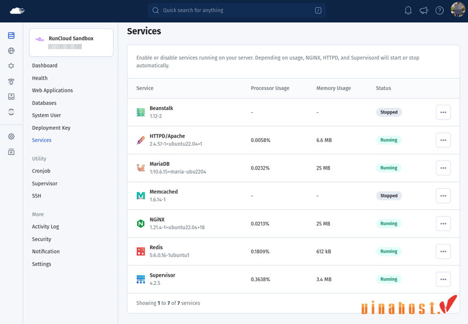
Task: Open Activity Log in sidebar
Action: point(46,226)
